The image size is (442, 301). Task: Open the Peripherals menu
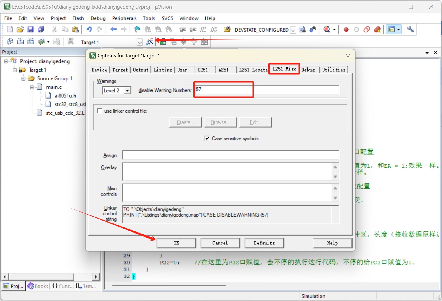point(124,18)
